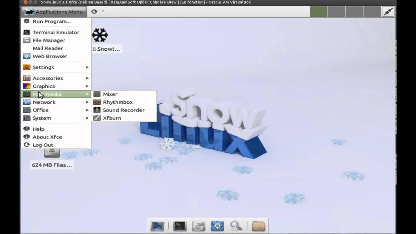Select the highlighted Multimedia category
Viewport: 416px width, 234px height.
(x=56, y=94)
